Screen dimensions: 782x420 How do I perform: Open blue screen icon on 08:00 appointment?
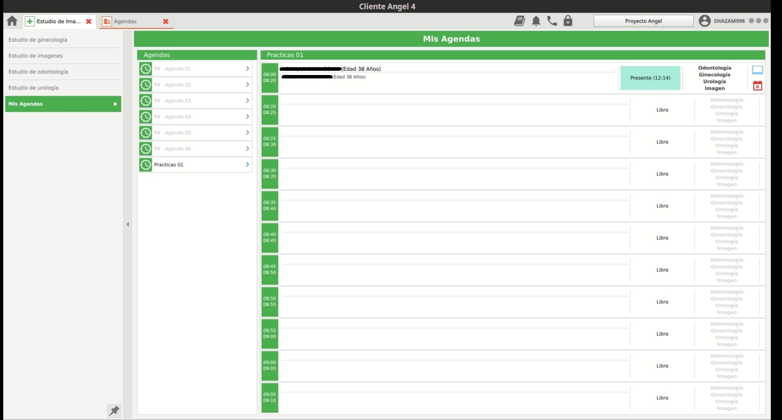[758, 70]
